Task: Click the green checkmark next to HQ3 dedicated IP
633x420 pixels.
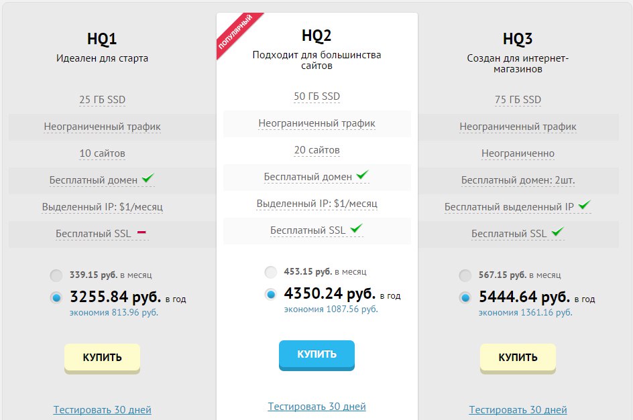Action: coord(585,205)
